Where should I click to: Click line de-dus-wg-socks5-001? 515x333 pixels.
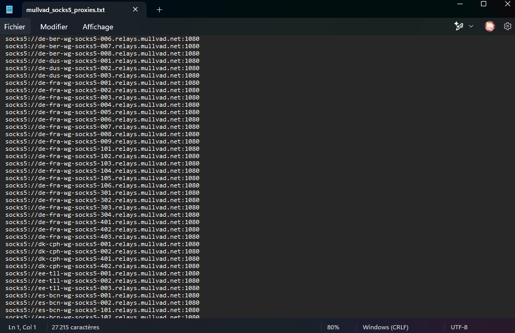102,61
